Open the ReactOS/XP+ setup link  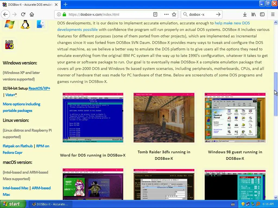[x=39, y=88]
